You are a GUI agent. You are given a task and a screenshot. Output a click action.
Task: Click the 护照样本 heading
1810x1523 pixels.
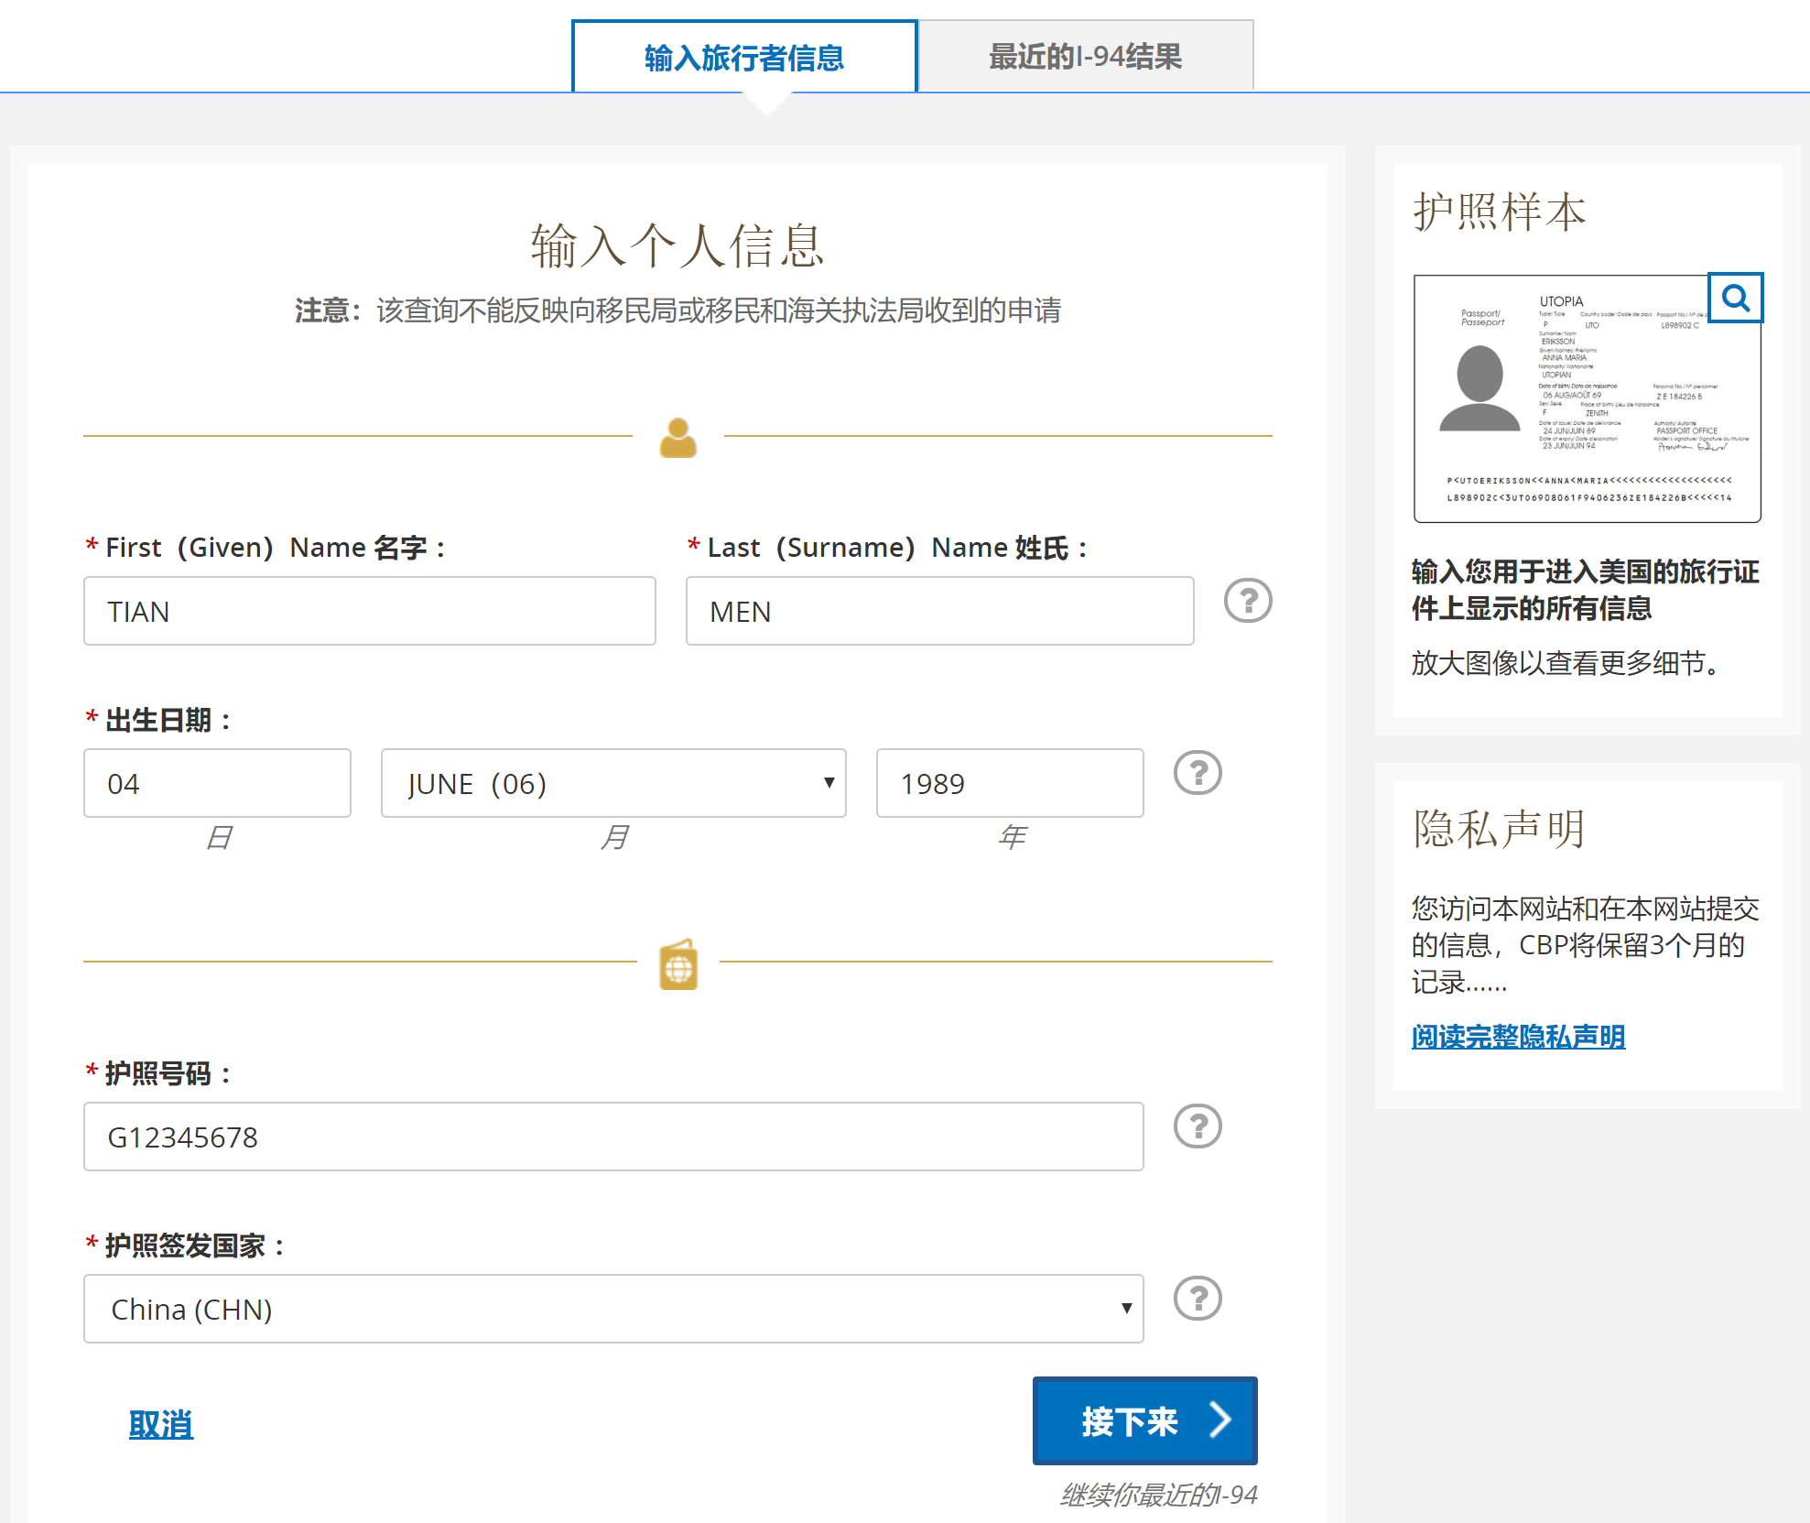[1499, 212]
